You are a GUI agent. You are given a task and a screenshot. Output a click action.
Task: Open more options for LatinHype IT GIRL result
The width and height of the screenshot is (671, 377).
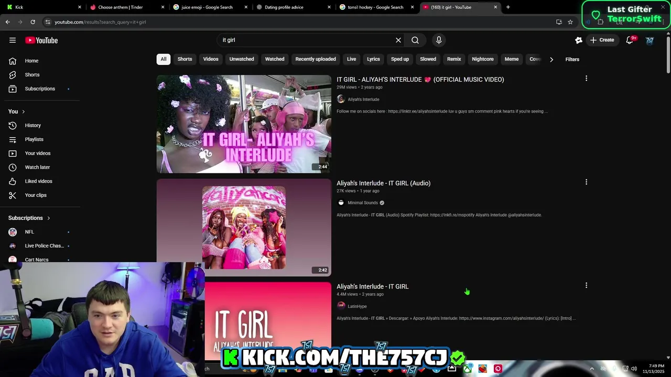click(x=586, y=285)
